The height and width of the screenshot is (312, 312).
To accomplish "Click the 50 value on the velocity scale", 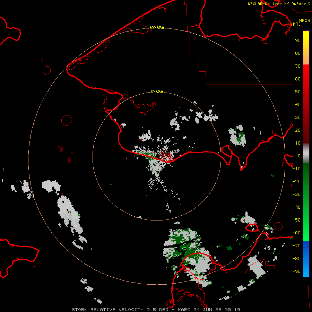I will [x=298, y=92].
